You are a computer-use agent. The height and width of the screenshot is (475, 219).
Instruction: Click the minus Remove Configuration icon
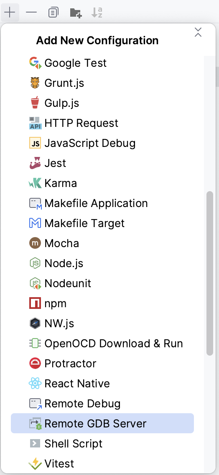coord(31,13)
